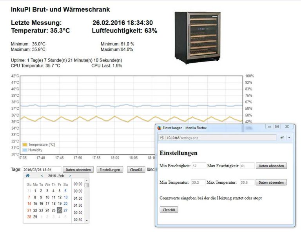Open the Einstellungen button on main page
Viewport: 301px width, 233px height.
click(x=110, y=170)
